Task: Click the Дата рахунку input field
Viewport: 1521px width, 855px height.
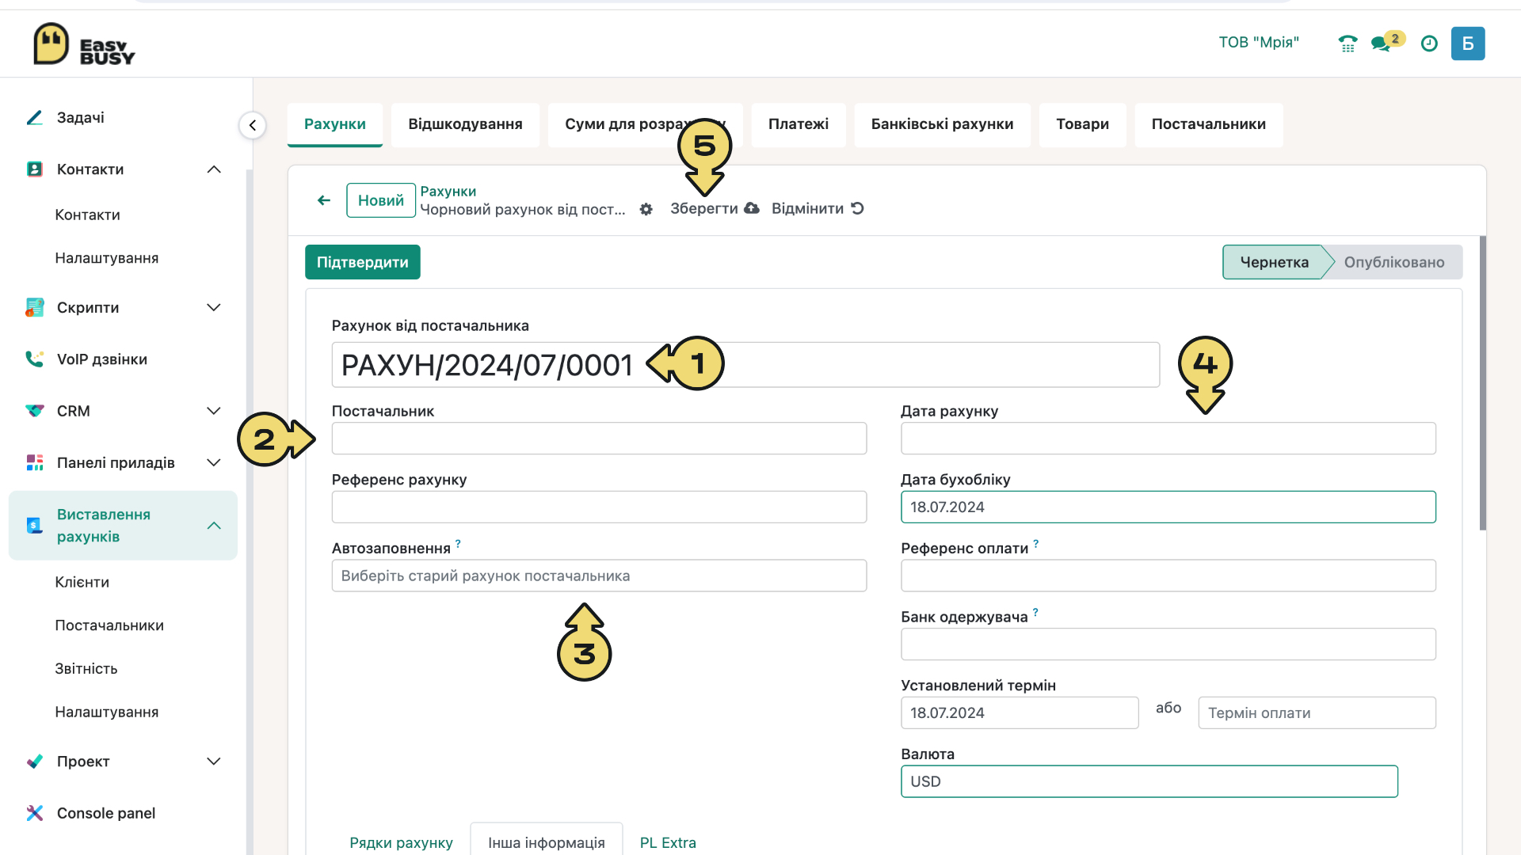Action: [1168, 439]
